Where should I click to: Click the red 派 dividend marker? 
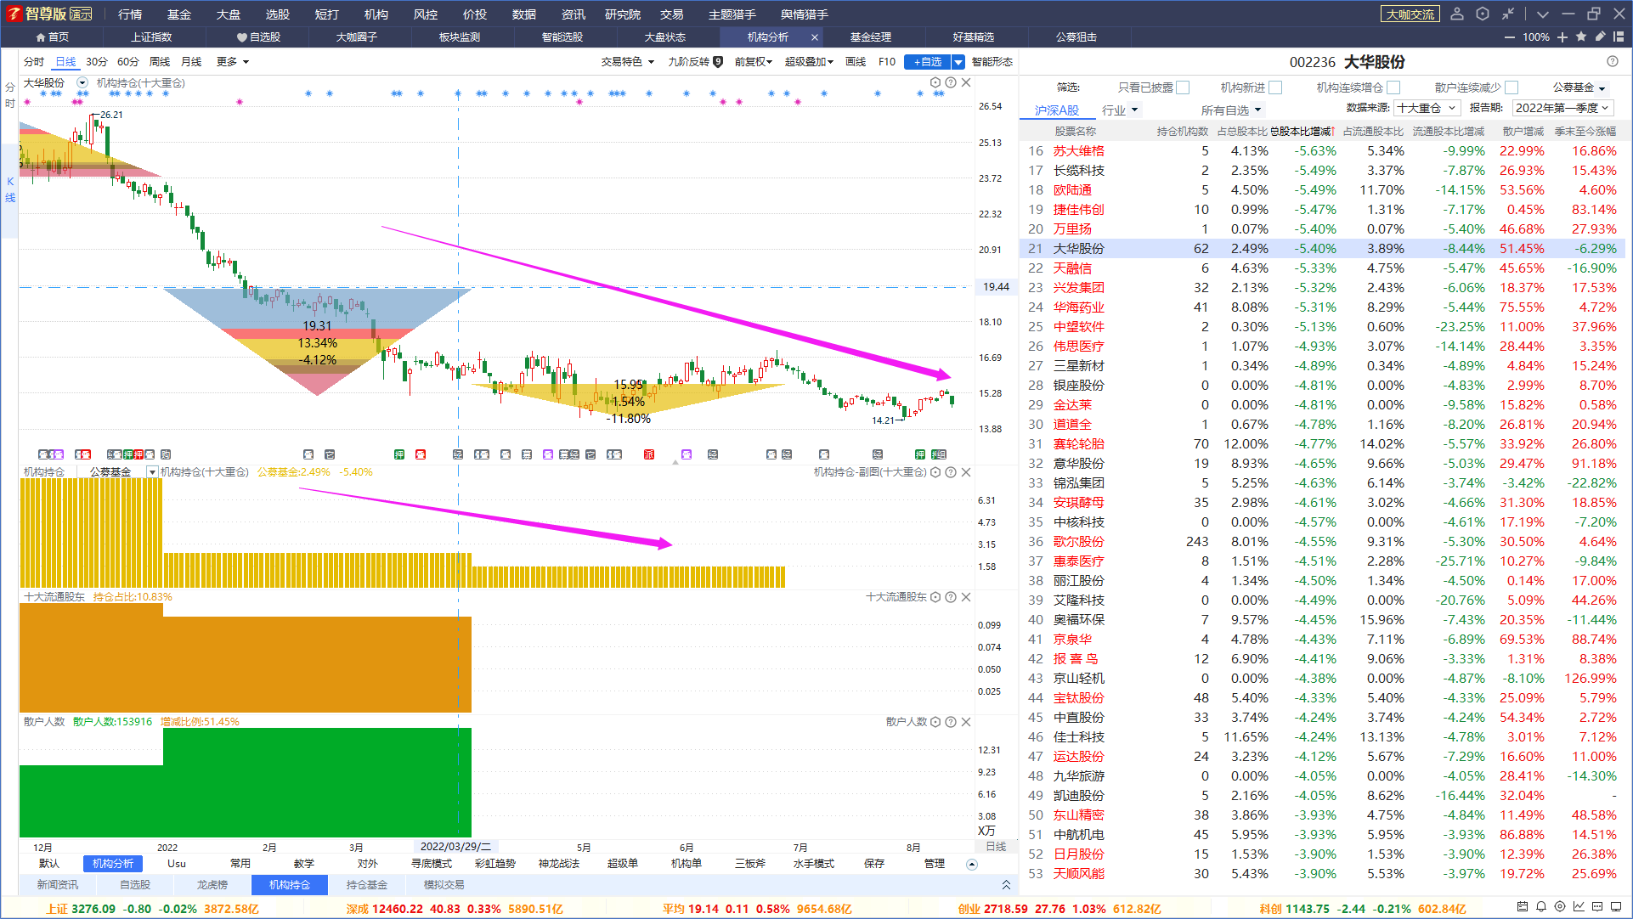coord(649,454)
